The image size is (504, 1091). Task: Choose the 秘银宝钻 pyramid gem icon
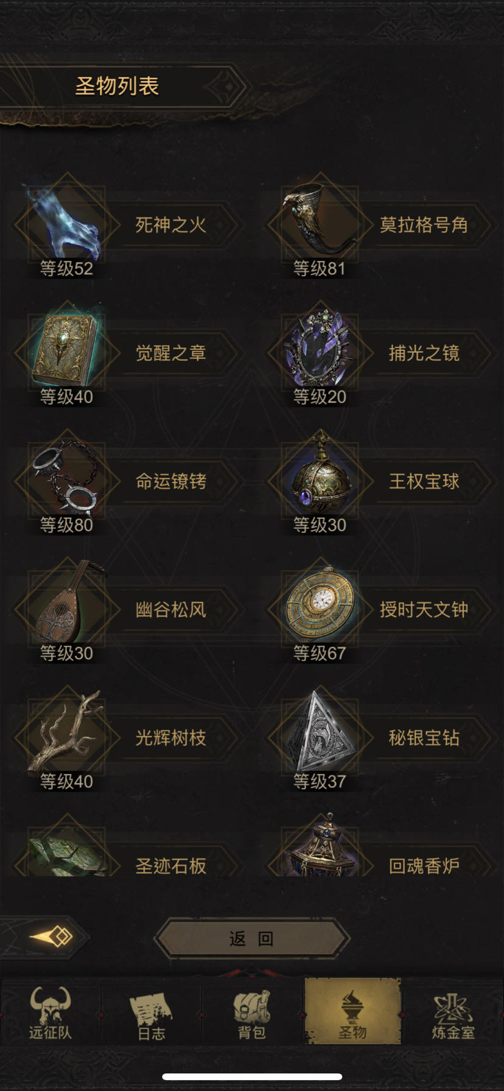320,731
